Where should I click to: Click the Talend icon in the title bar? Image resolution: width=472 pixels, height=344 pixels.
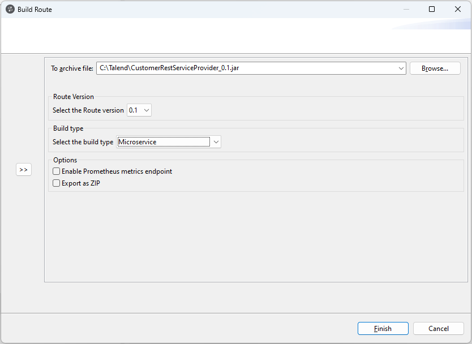click(x=10, y=9)
